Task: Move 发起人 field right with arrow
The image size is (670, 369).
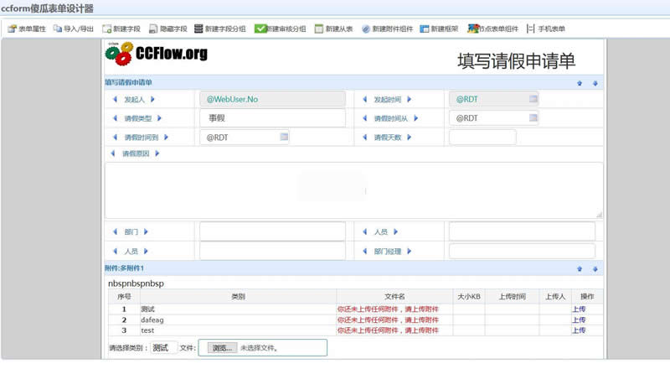Action: (x=153, y=99)
